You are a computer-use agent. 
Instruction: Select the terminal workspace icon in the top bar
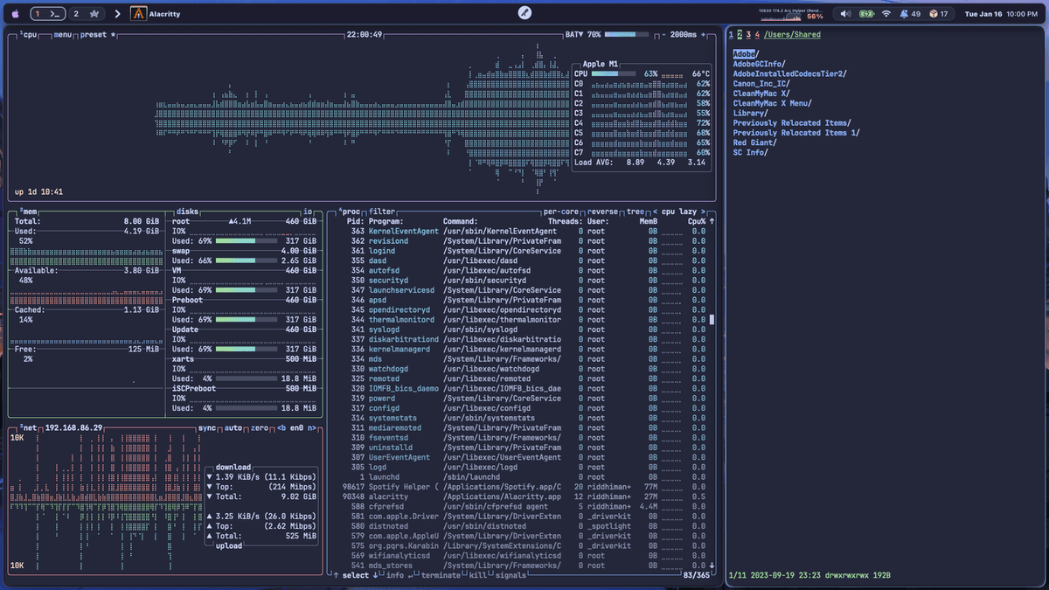coord(55,14)
